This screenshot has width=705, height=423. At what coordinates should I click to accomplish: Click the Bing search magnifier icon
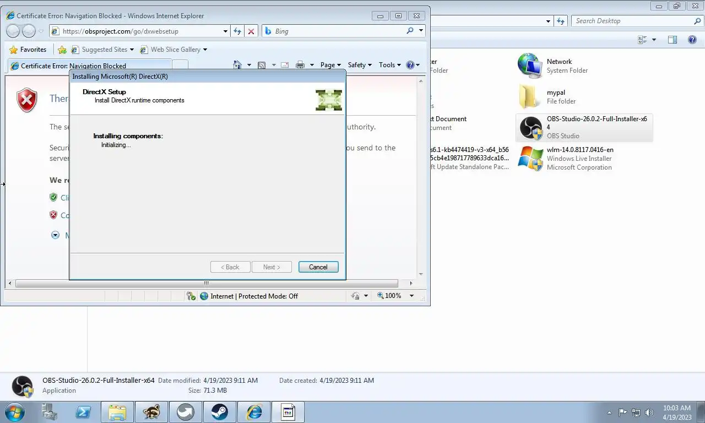pos(410,31)
